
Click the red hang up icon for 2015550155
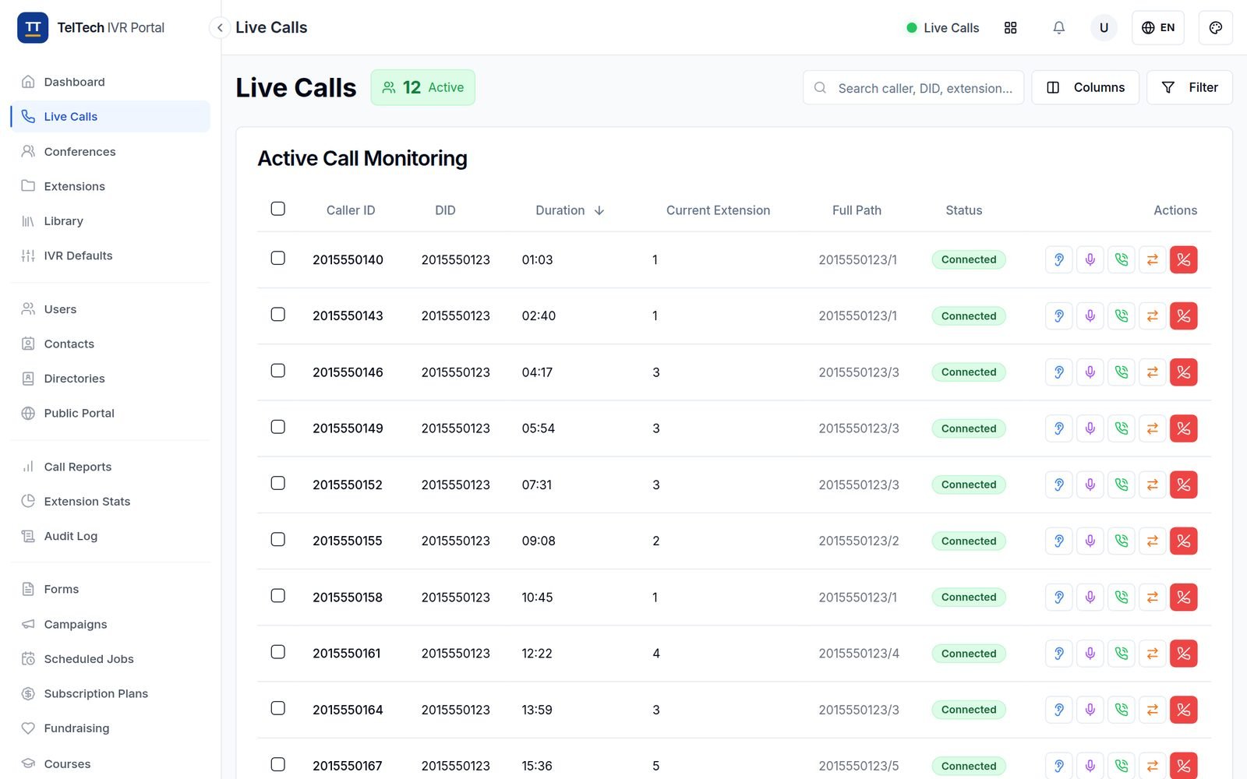(1183, 541)
